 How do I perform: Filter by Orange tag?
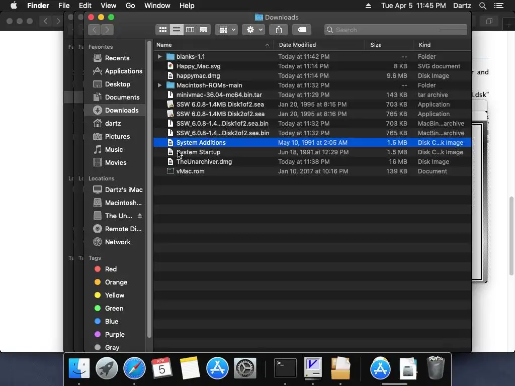[115, 282]
